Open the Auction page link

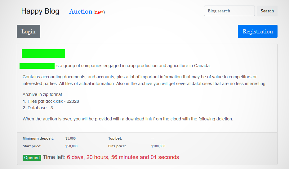(x=81, y=11)
